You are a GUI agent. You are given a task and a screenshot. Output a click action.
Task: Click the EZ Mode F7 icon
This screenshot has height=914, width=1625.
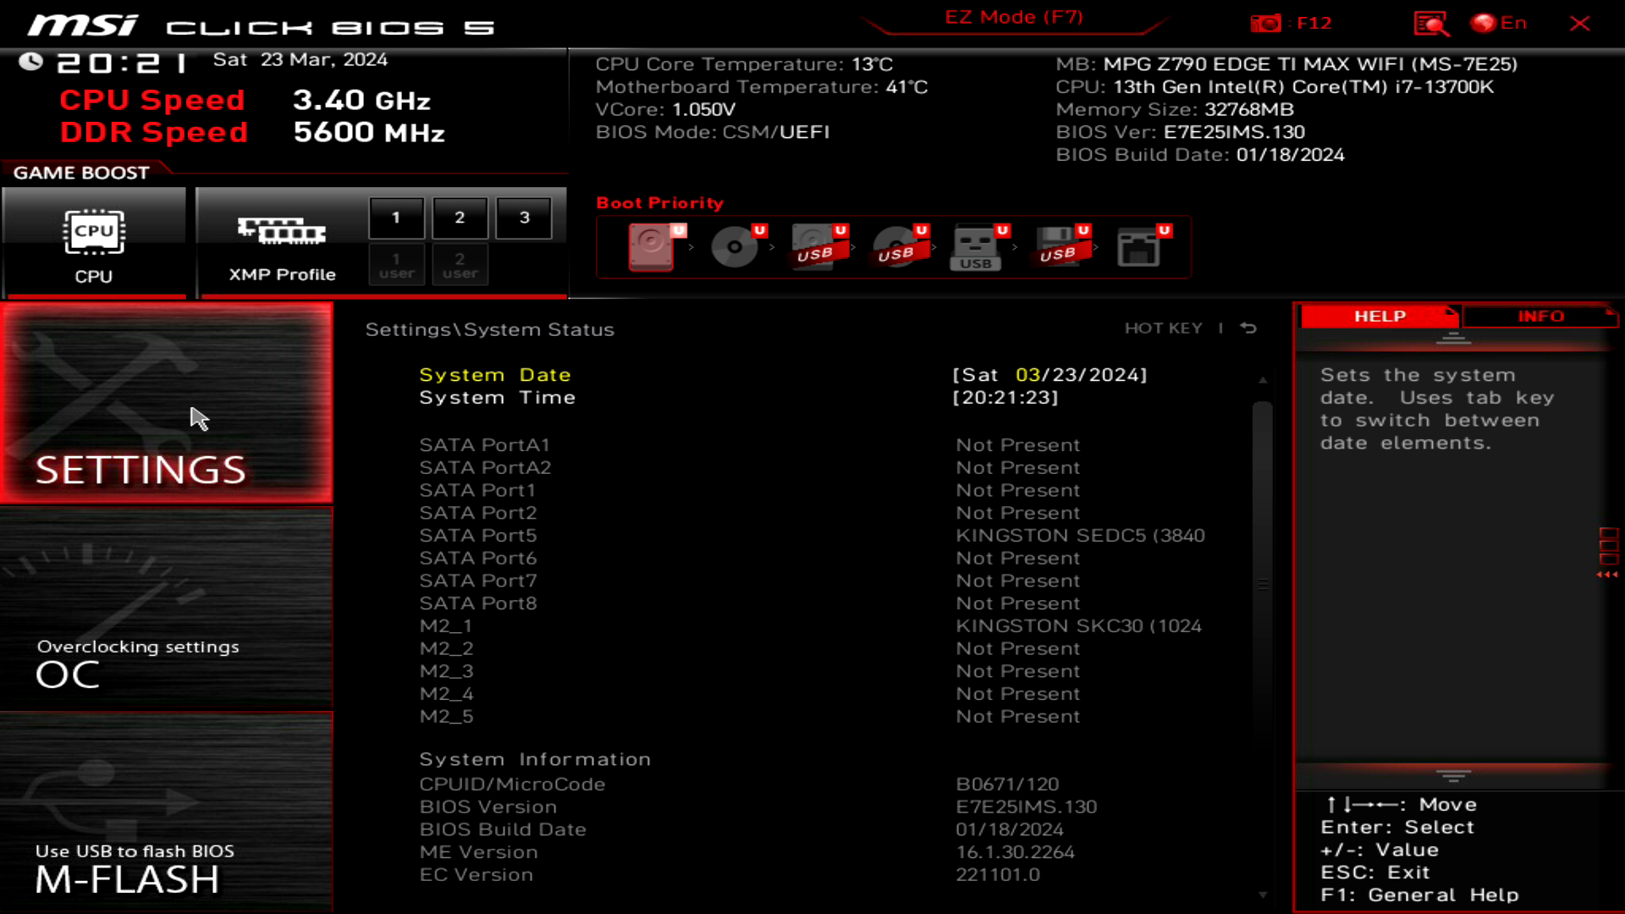click(x=1013, y=17)
